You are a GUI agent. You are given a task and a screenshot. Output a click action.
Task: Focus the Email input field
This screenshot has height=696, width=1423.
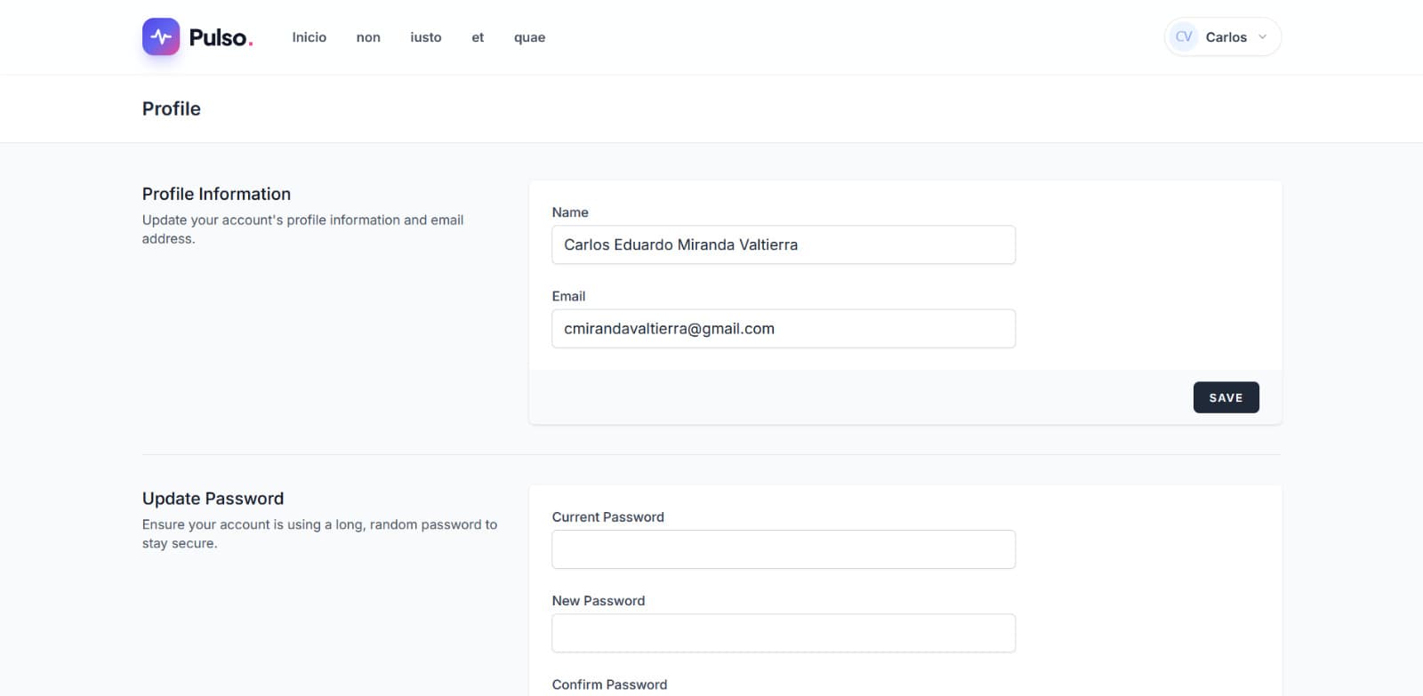[x=784, y=329]
